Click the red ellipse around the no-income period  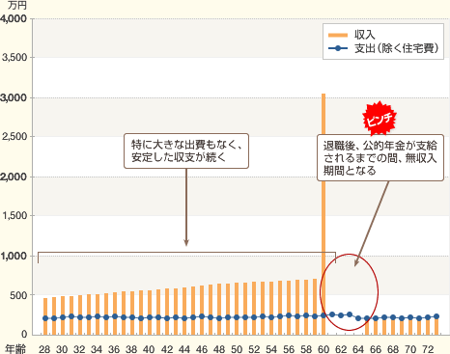coord(349,292)
